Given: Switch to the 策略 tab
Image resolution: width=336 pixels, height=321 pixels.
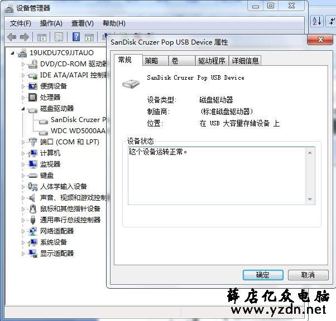Looking at the screenshot, I should (x=156, y=61).
